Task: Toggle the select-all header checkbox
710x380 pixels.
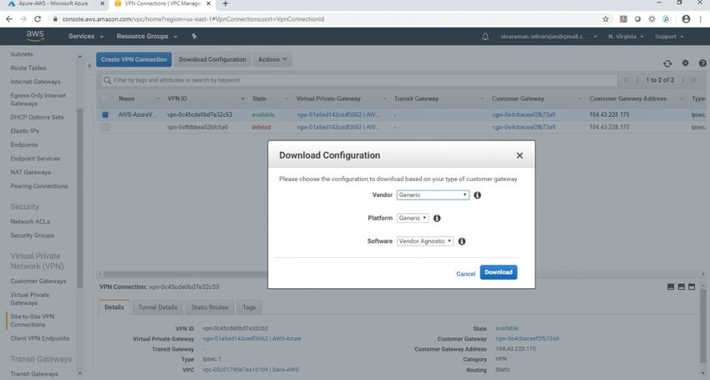Action: coord(105,99)
